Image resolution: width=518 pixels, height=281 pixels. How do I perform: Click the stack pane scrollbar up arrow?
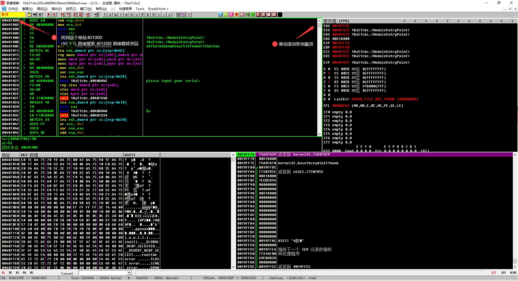pos(515,155)
